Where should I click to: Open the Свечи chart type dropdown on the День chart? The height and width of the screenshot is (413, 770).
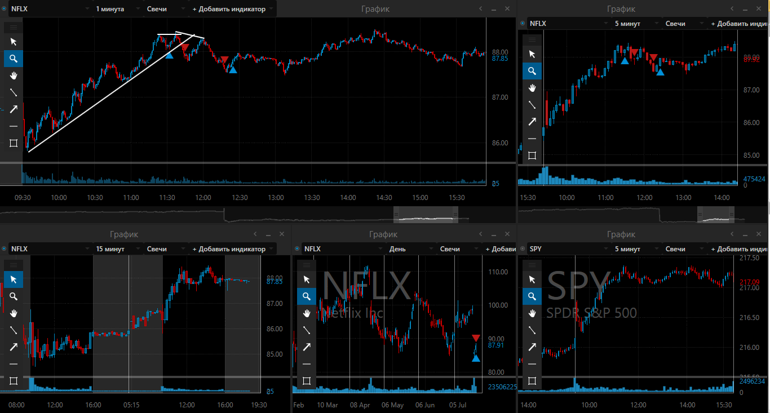459,248
